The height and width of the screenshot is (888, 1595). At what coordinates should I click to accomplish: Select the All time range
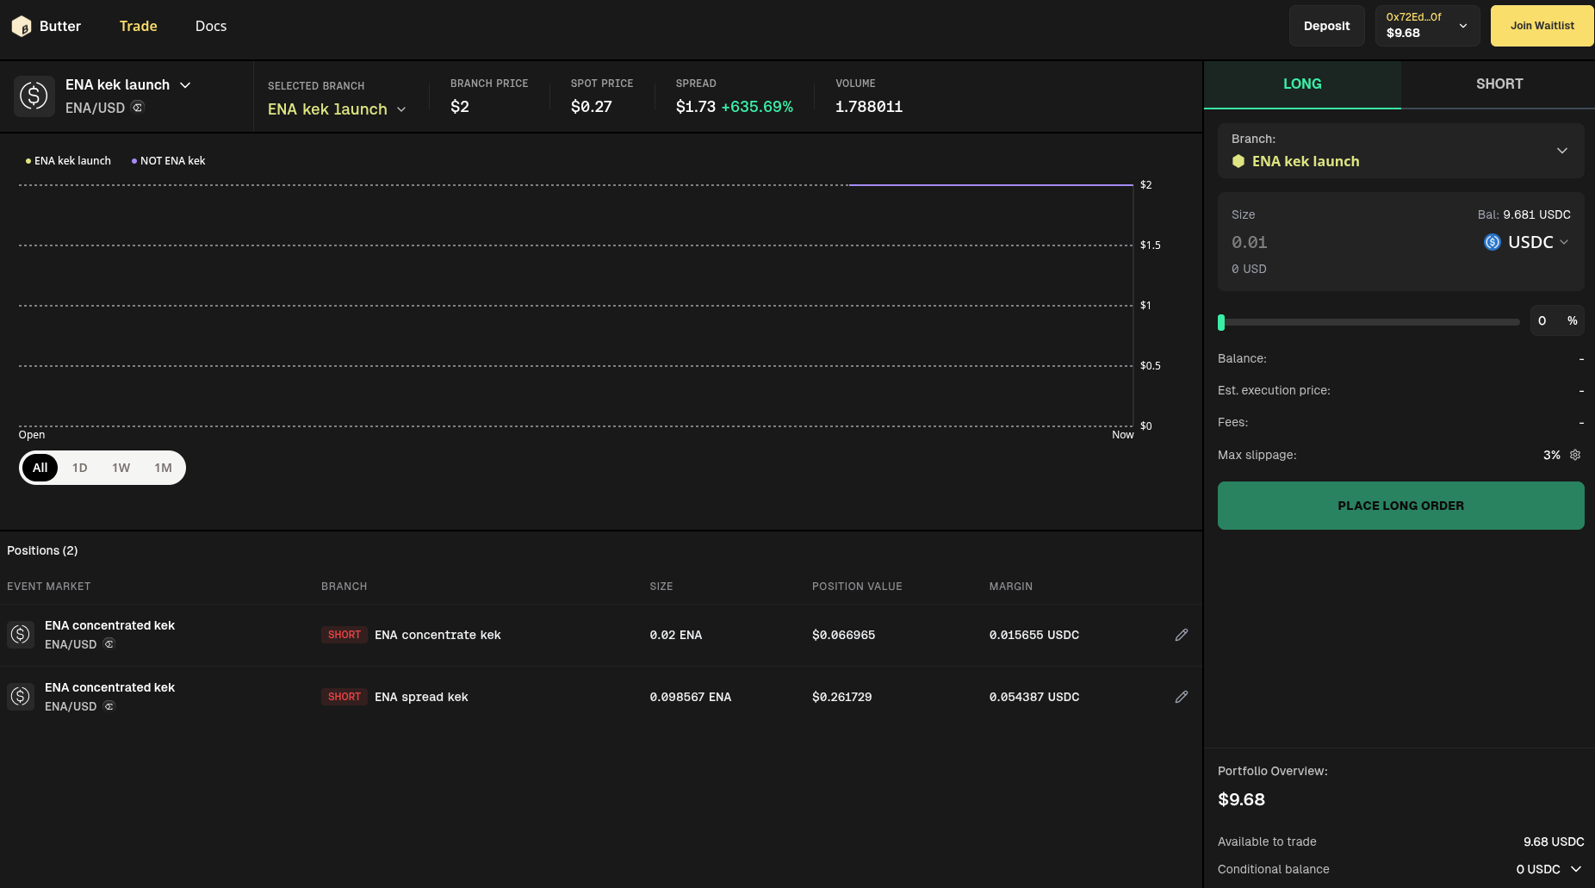click(x=40, y=468)
